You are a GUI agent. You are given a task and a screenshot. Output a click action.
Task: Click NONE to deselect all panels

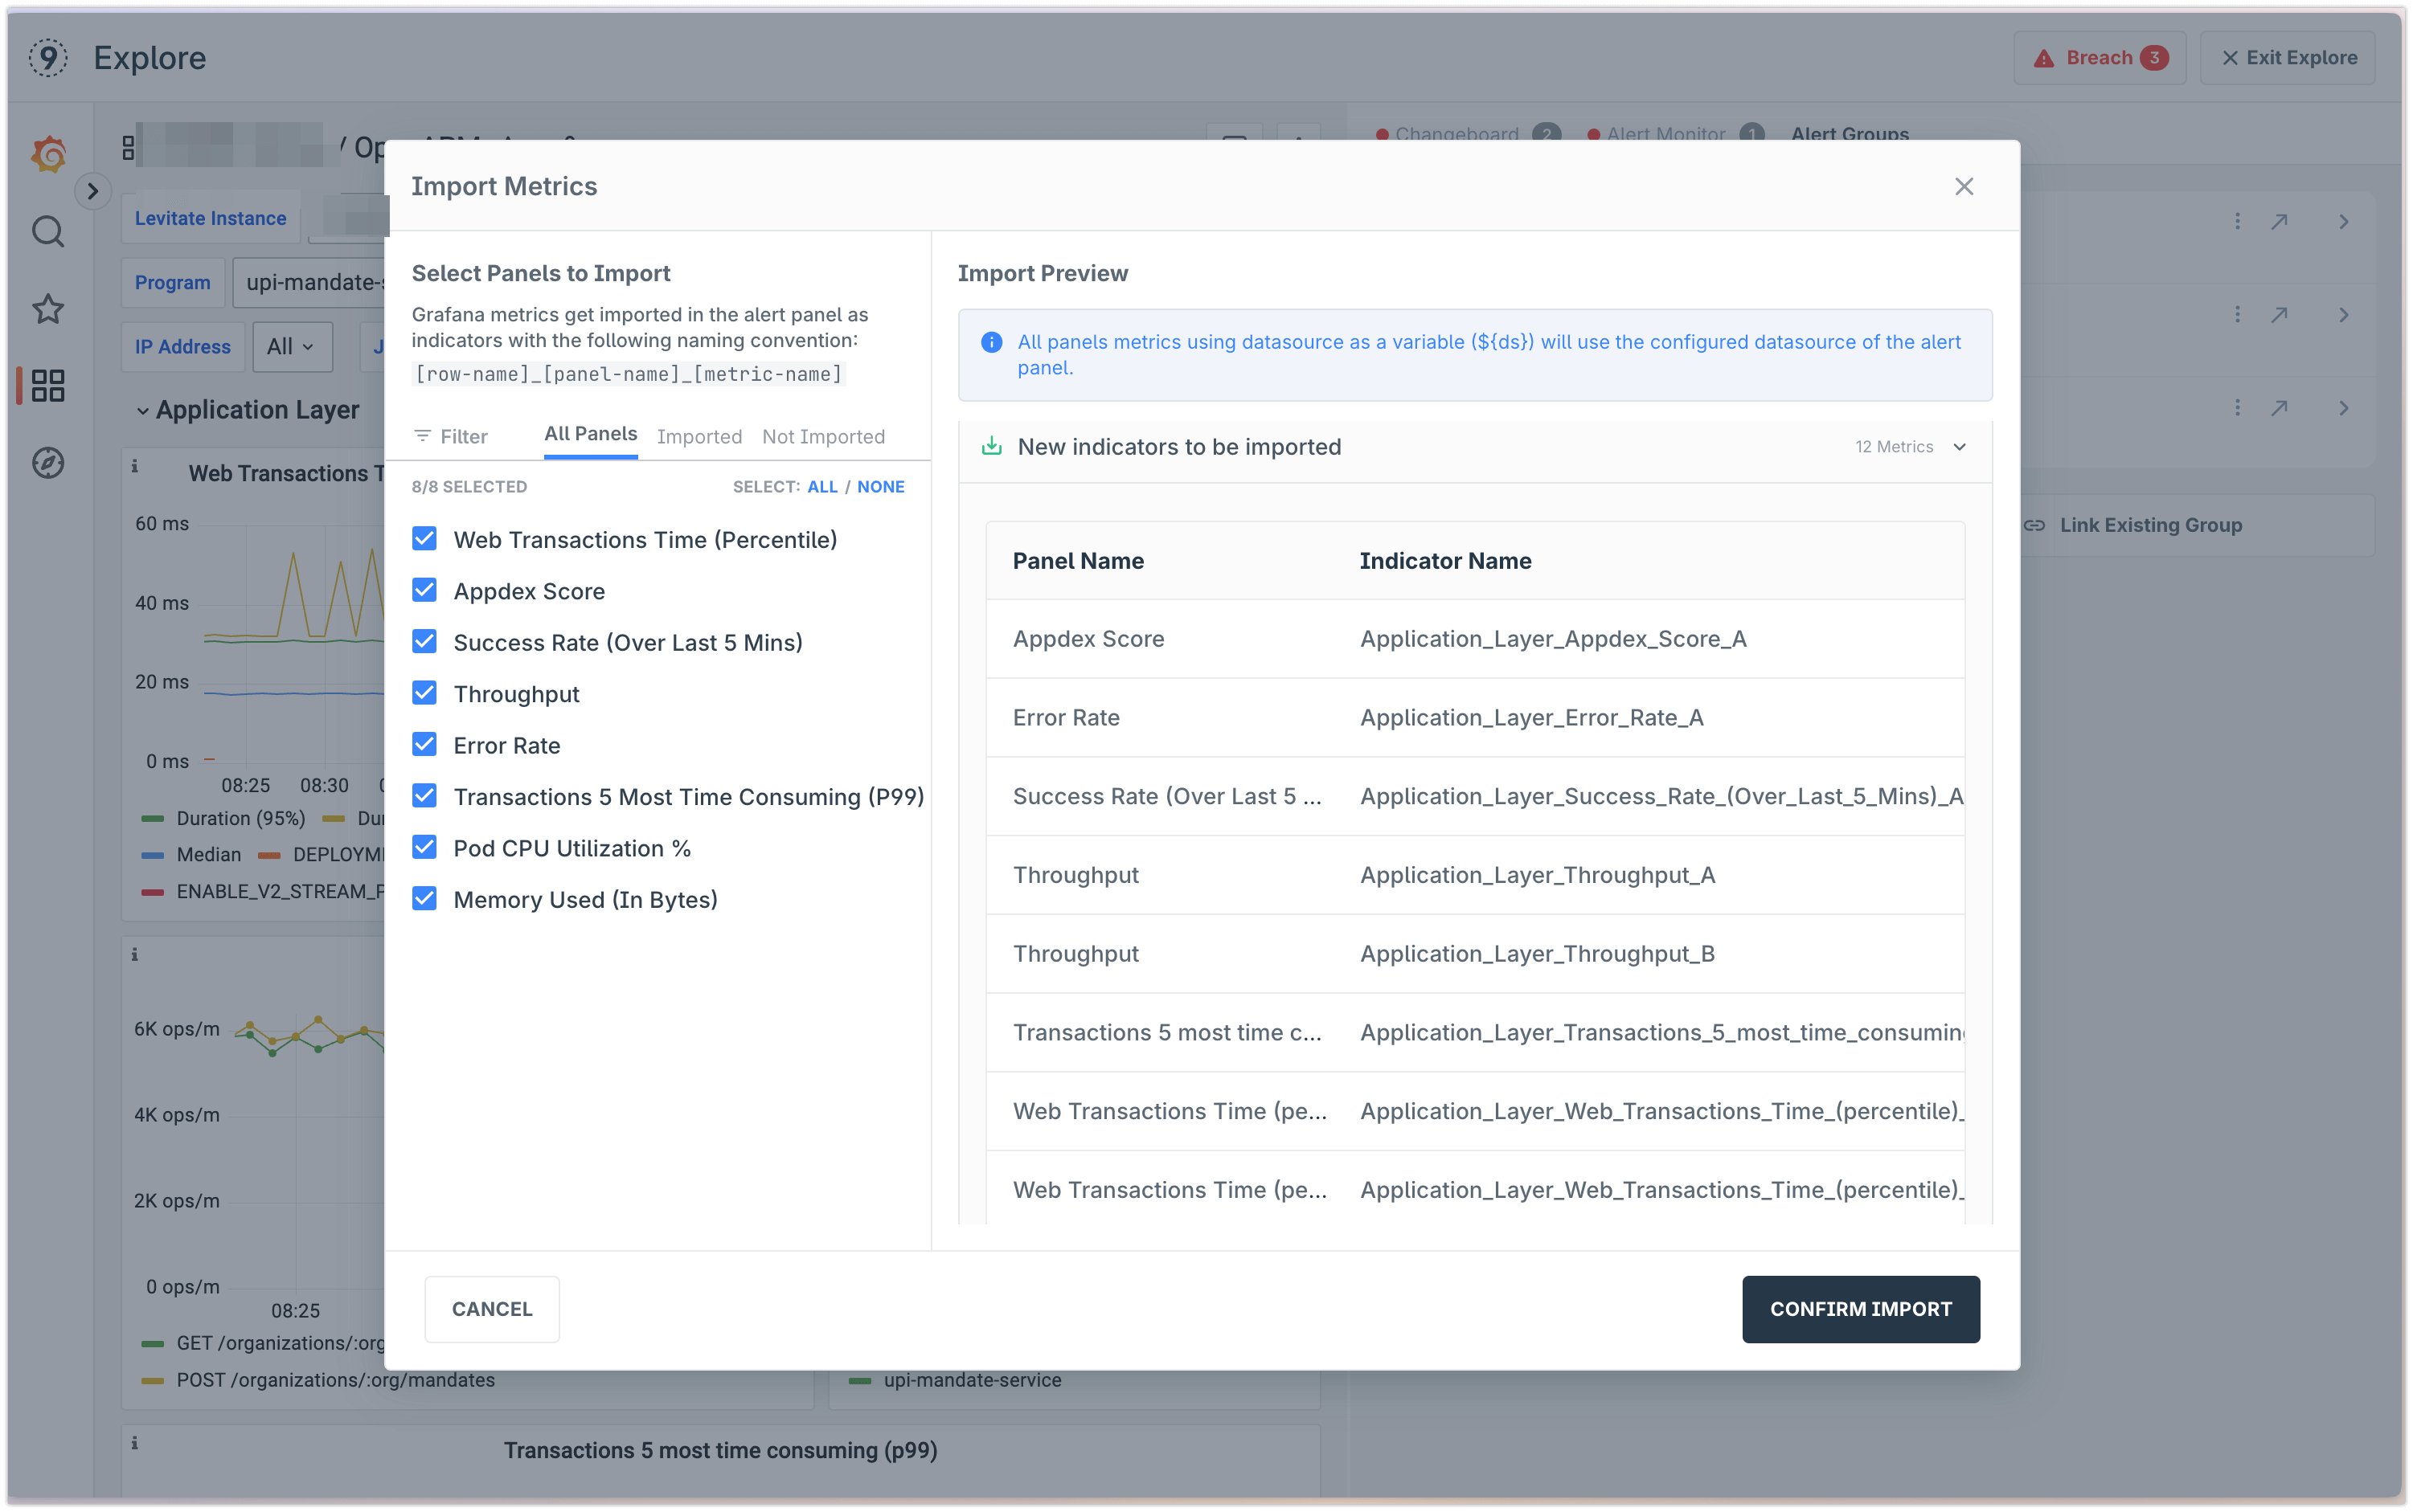point(882,486)
